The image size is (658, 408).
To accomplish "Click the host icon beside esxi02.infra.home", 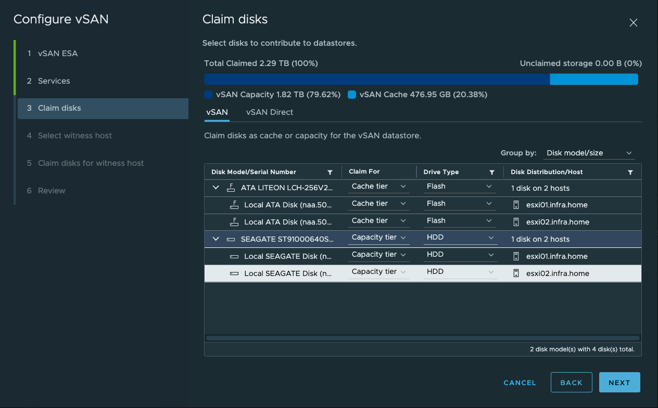I will [x=516, y=221].
